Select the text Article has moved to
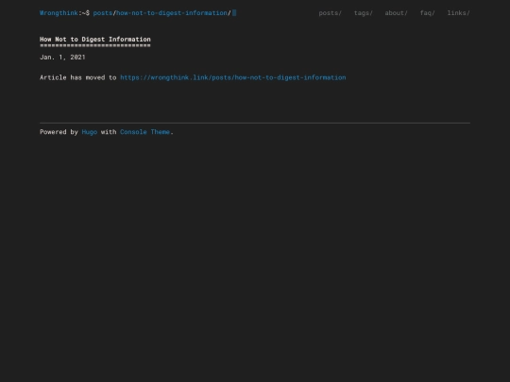The image size is (510, 382). coord(78,77)
